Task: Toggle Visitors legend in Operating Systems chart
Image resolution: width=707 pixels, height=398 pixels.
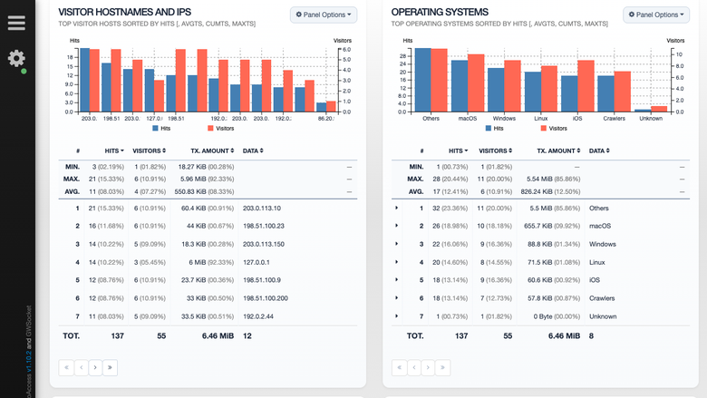Action: (554, 129)
